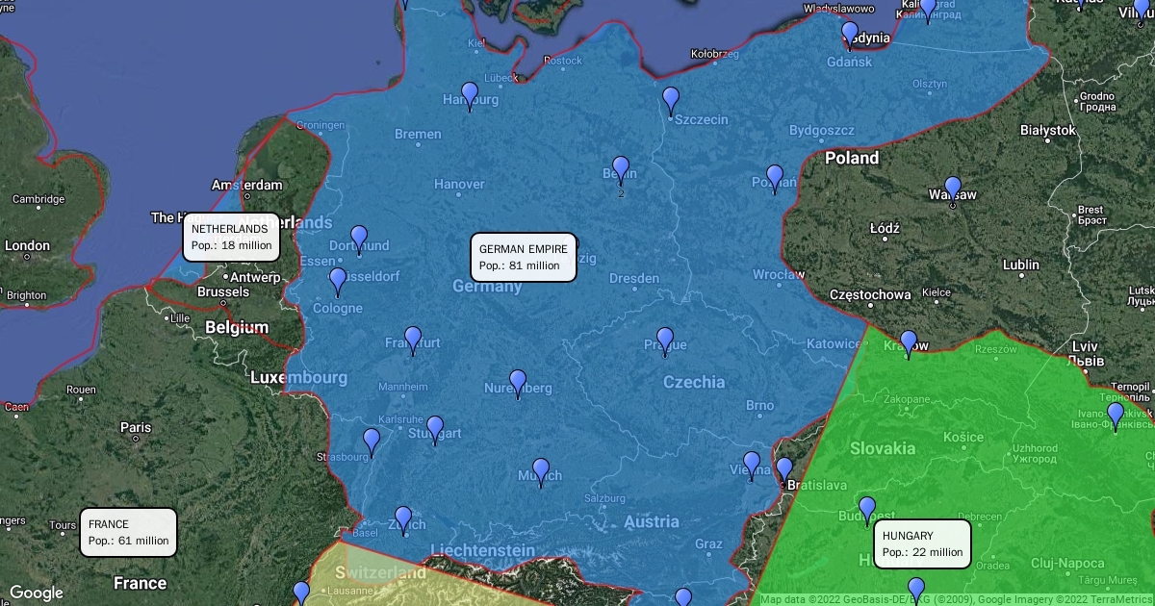Select the marker pin at Szczecin
The height and width of the screenshot is (606, 1155).
pyautogui.click(x=671, y=101)
